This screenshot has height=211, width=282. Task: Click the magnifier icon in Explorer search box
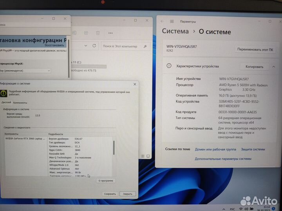(x=145, y=46)
